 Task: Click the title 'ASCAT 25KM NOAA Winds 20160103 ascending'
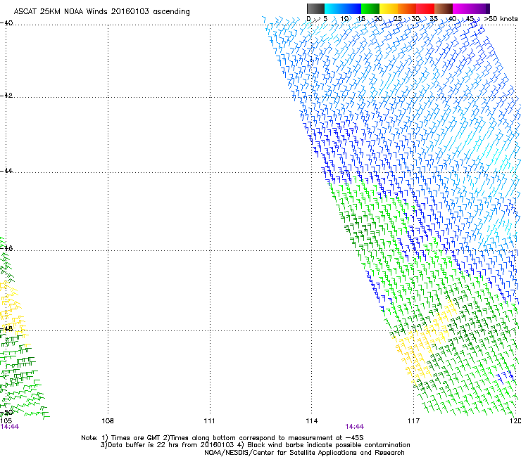(101, 12)
